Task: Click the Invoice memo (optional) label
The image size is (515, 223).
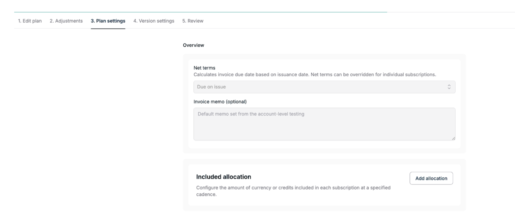Action: (x=220, y=102)
